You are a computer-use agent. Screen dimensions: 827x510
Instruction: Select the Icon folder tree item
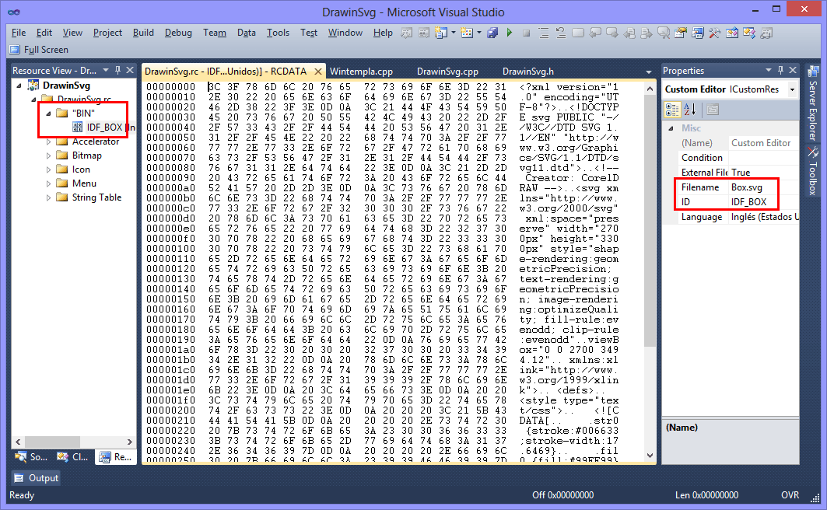tap(81, 169)
